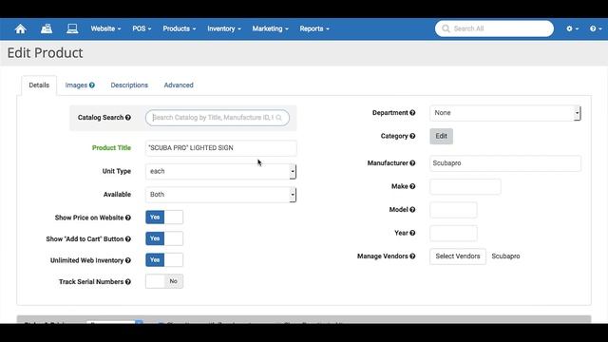Click the Year input field

pyautogui.click(x=453, y=233)
